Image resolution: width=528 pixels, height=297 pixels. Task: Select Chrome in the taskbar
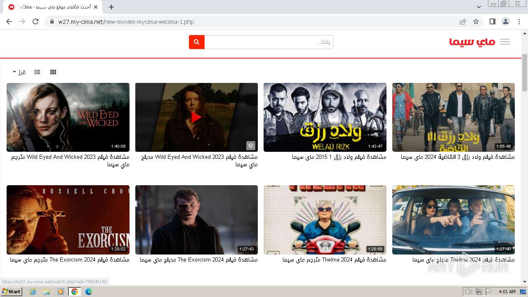75,292
